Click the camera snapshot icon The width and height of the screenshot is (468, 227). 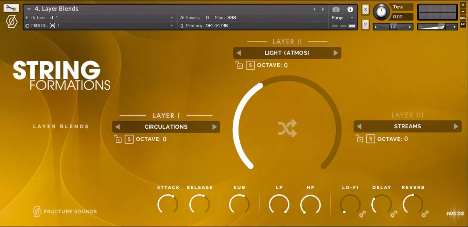pyautogui.click(x=336, y=9)
